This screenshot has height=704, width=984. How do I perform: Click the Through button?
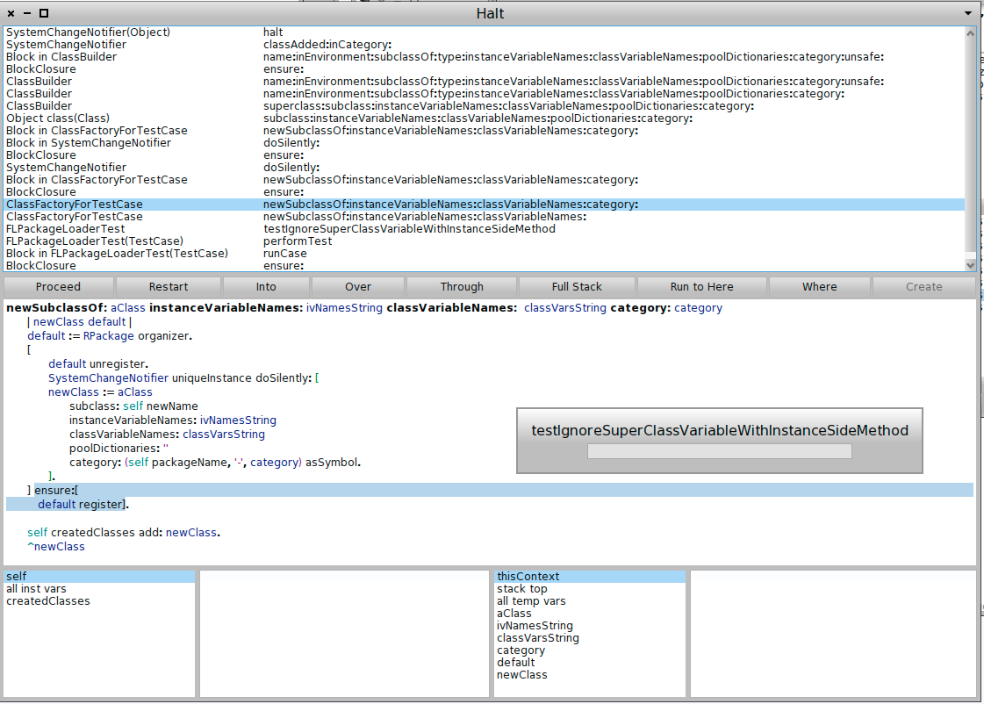(462, 287)
